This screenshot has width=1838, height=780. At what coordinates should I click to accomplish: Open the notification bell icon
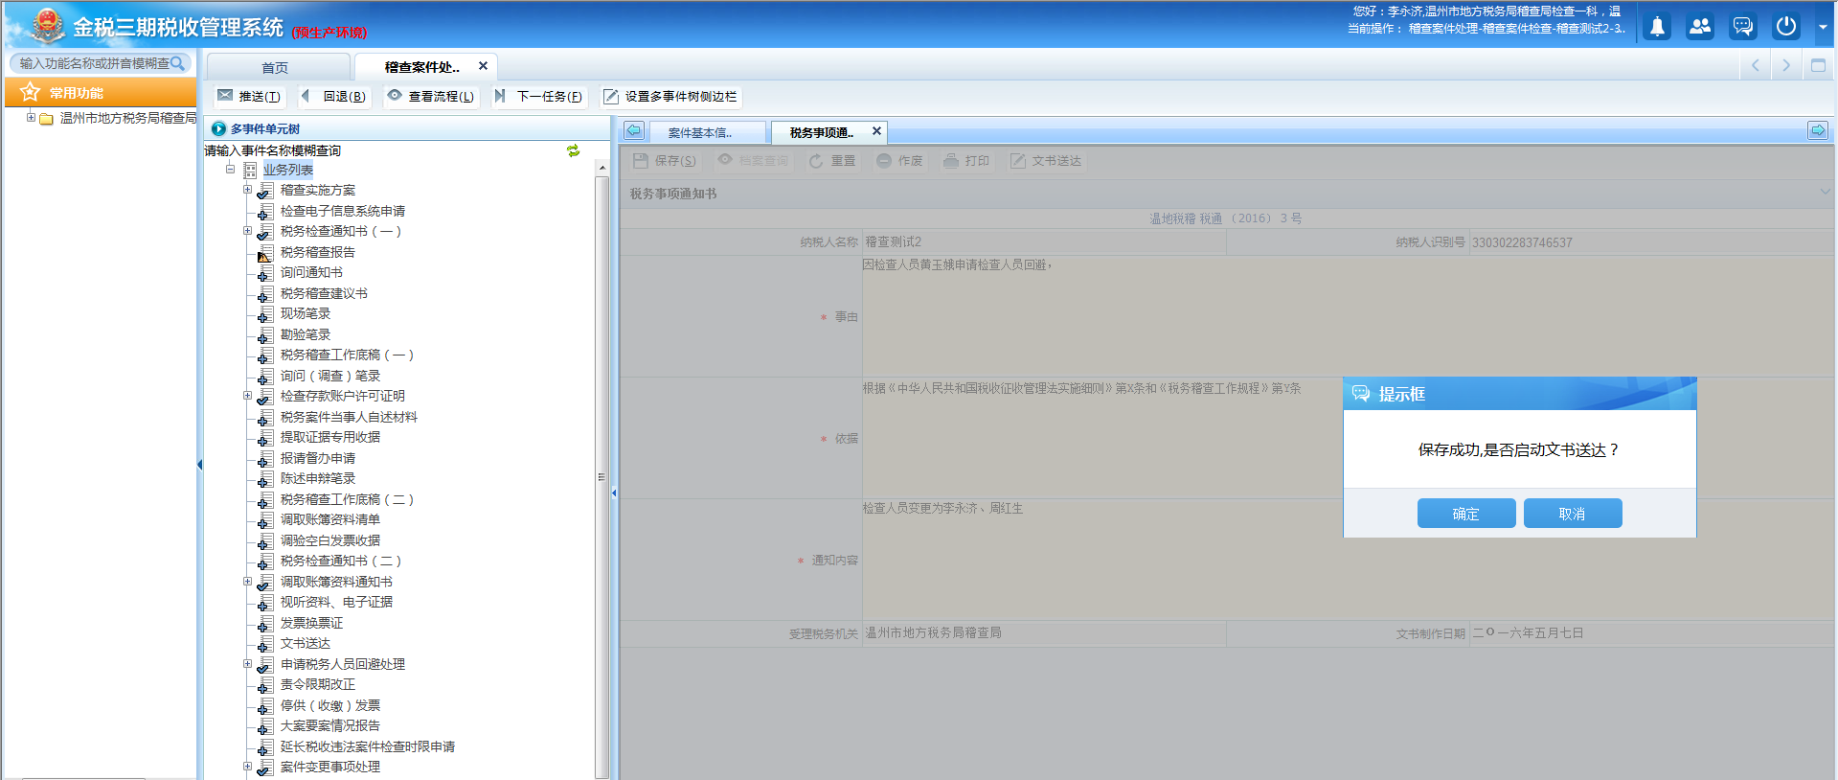1657,27
